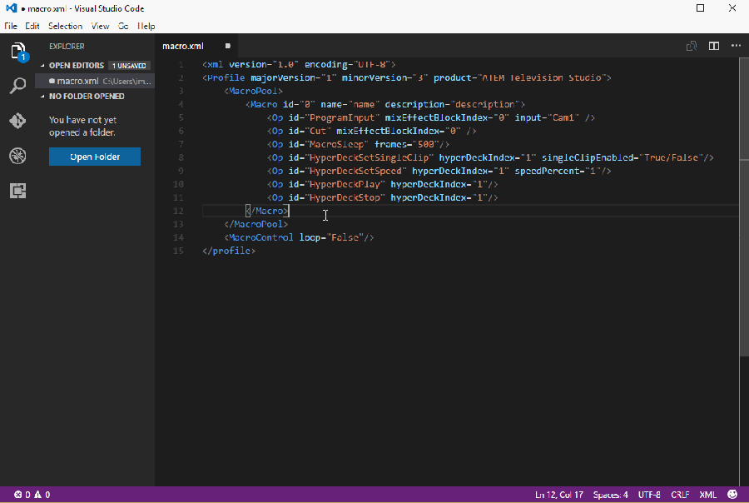The image size is (749, 503).
Task: Click the Open Changes icon in editor toolbar
Action: (x=692, y=46)
